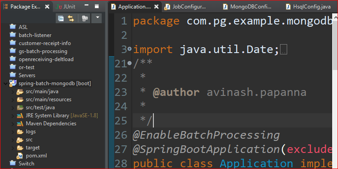This screenshot has width=338, height=169.
Task: Expand the src/main/resources node
Action: point(13,99)
